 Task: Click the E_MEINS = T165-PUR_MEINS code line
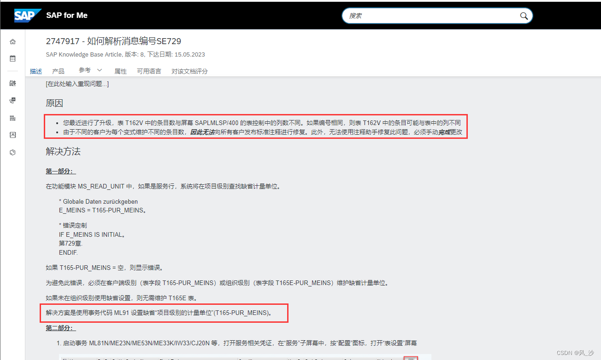click(102, 211)
